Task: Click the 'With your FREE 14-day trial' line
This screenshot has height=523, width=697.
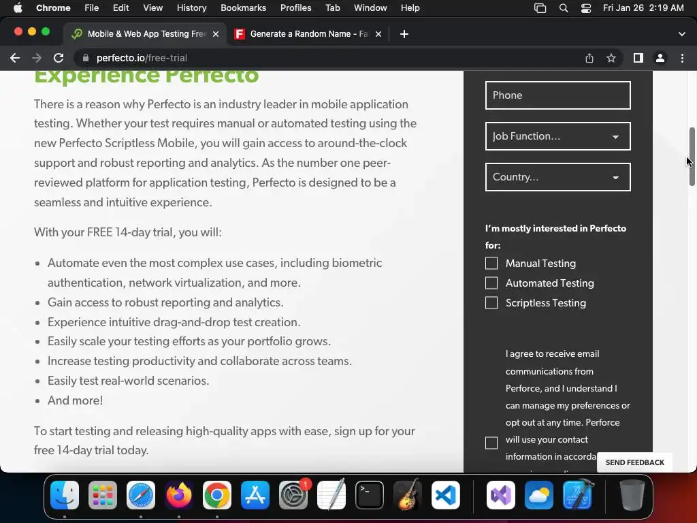Action: click(127, 232)
